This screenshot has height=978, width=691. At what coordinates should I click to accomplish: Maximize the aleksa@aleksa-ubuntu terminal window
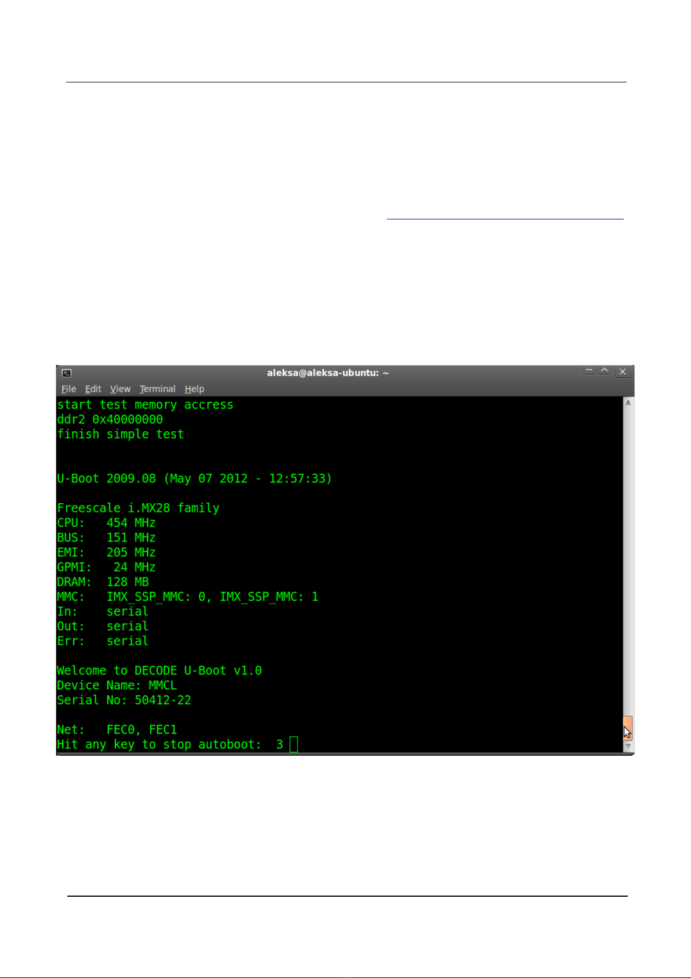[x=605, y=370]
